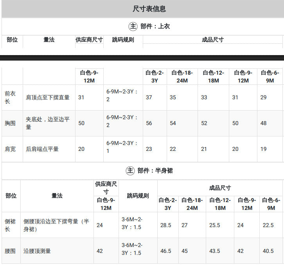Click the 成品尺寸 column header in the top table
The image size is (284, 265).
pyautogui.click(x=213, y=39)
